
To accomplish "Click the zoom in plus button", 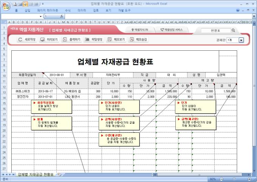I will click(x=249, y=179).
